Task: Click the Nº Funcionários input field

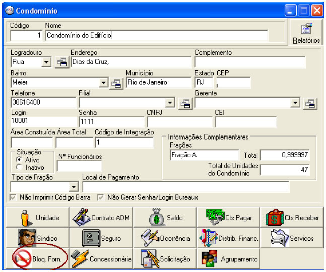Action: (x=80, y=166)
